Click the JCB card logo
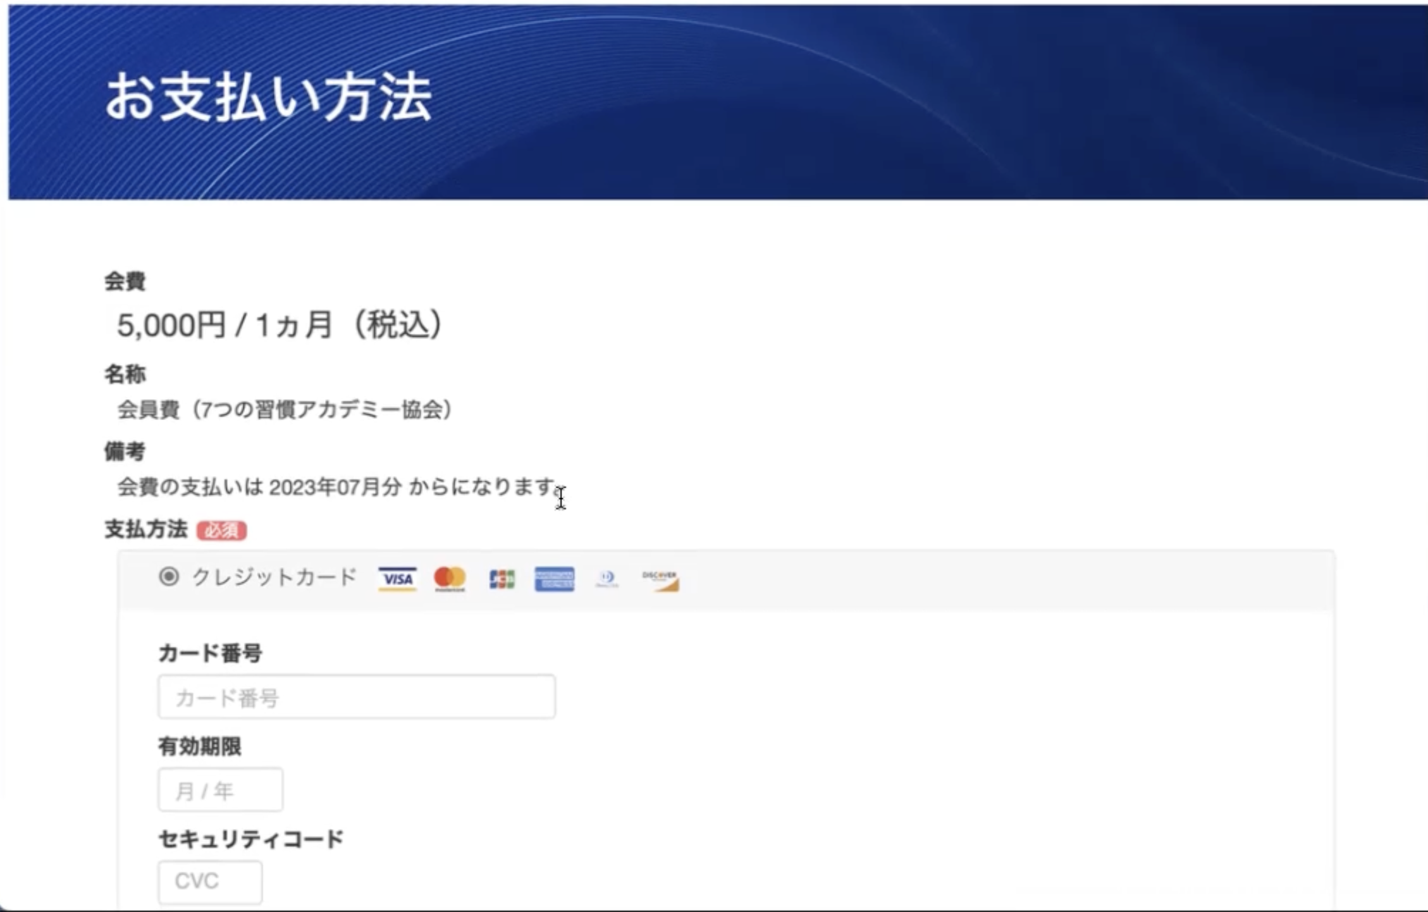Screen dimensions: 1428x912 (502, 579)
